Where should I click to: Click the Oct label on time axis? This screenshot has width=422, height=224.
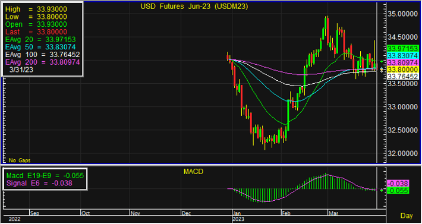click(x=86, y=213)
